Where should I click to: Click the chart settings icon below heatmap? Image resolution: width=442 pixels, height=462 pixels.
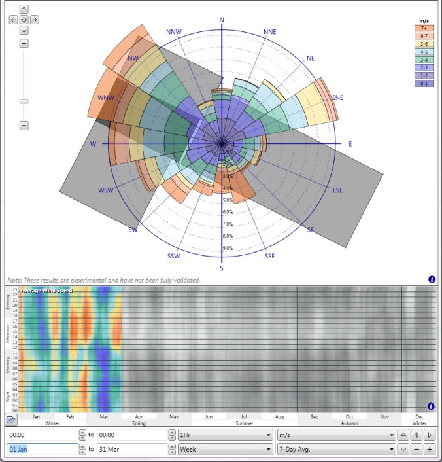coord(11,419)
